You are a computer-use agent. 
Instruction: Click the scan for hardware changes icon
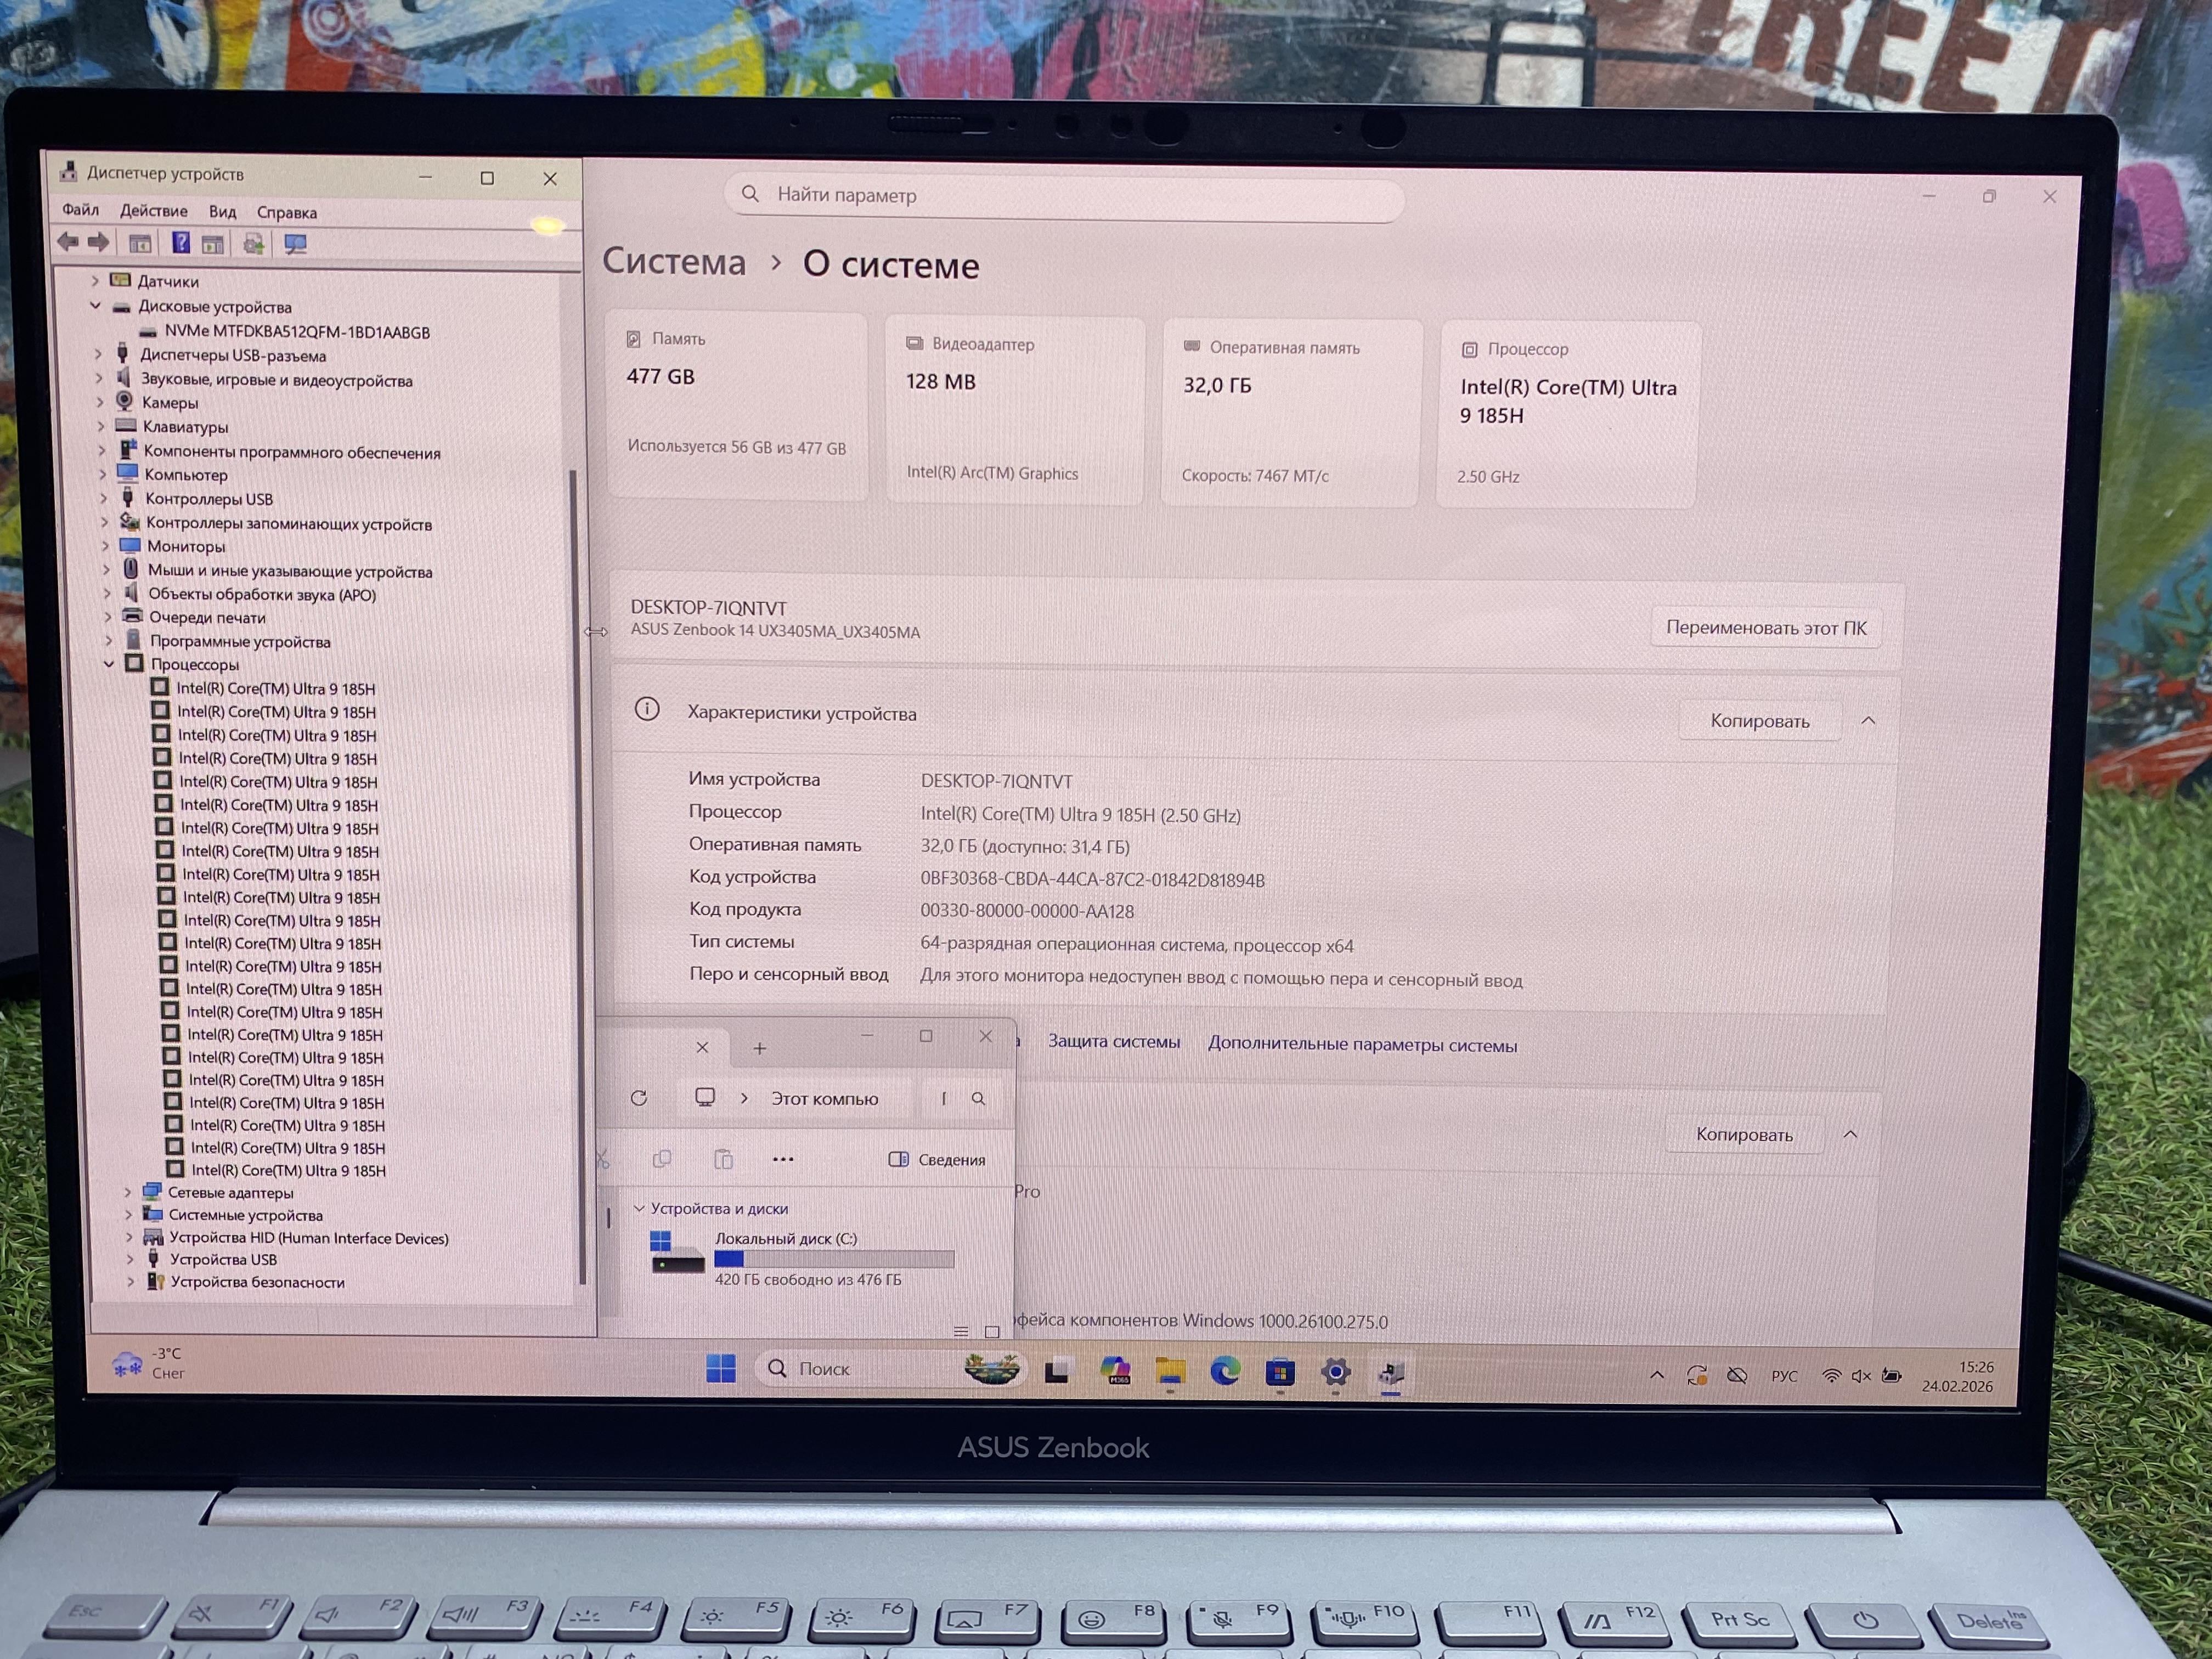pos(295,244)
